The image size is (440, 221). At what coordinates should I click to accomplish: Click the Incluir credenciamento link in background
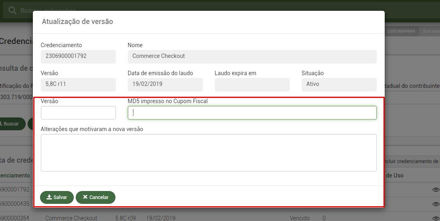[x=412, y=161]
